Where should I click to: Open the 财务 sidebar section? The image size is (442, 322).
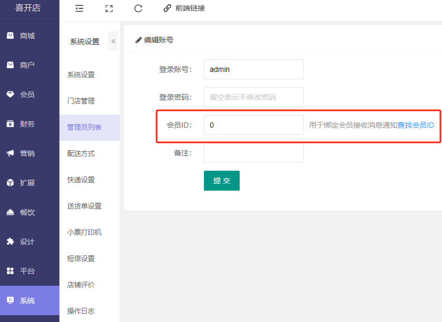tap(29, 124)
